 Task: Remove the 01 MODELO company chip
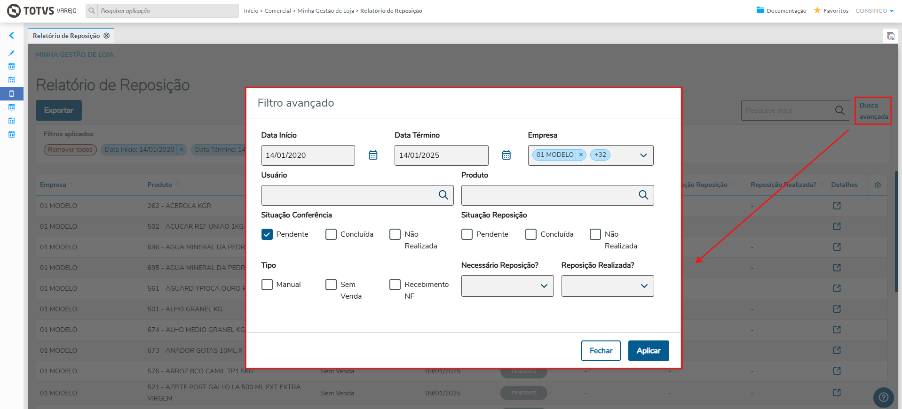581,154
